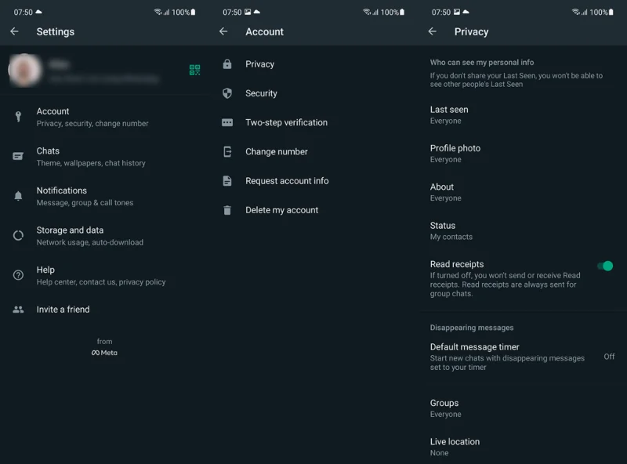Tap the 'Settings' title in the header
The image size is (627, 464).
(x=55, y=31)
